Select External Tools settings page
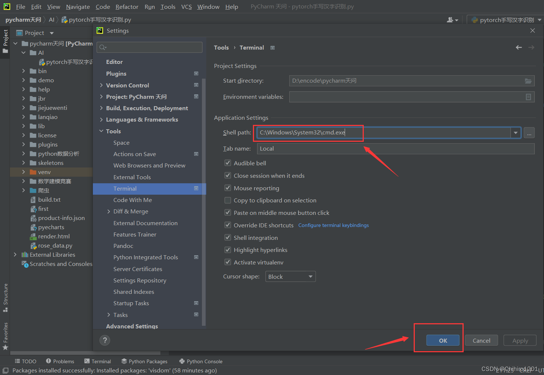Screen dimensions: 544x375 coord(132,177)
